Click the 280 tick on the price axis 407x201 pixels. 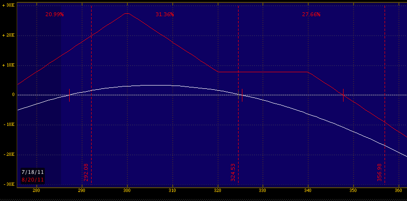pyautogui.click(x=36, y=191)
